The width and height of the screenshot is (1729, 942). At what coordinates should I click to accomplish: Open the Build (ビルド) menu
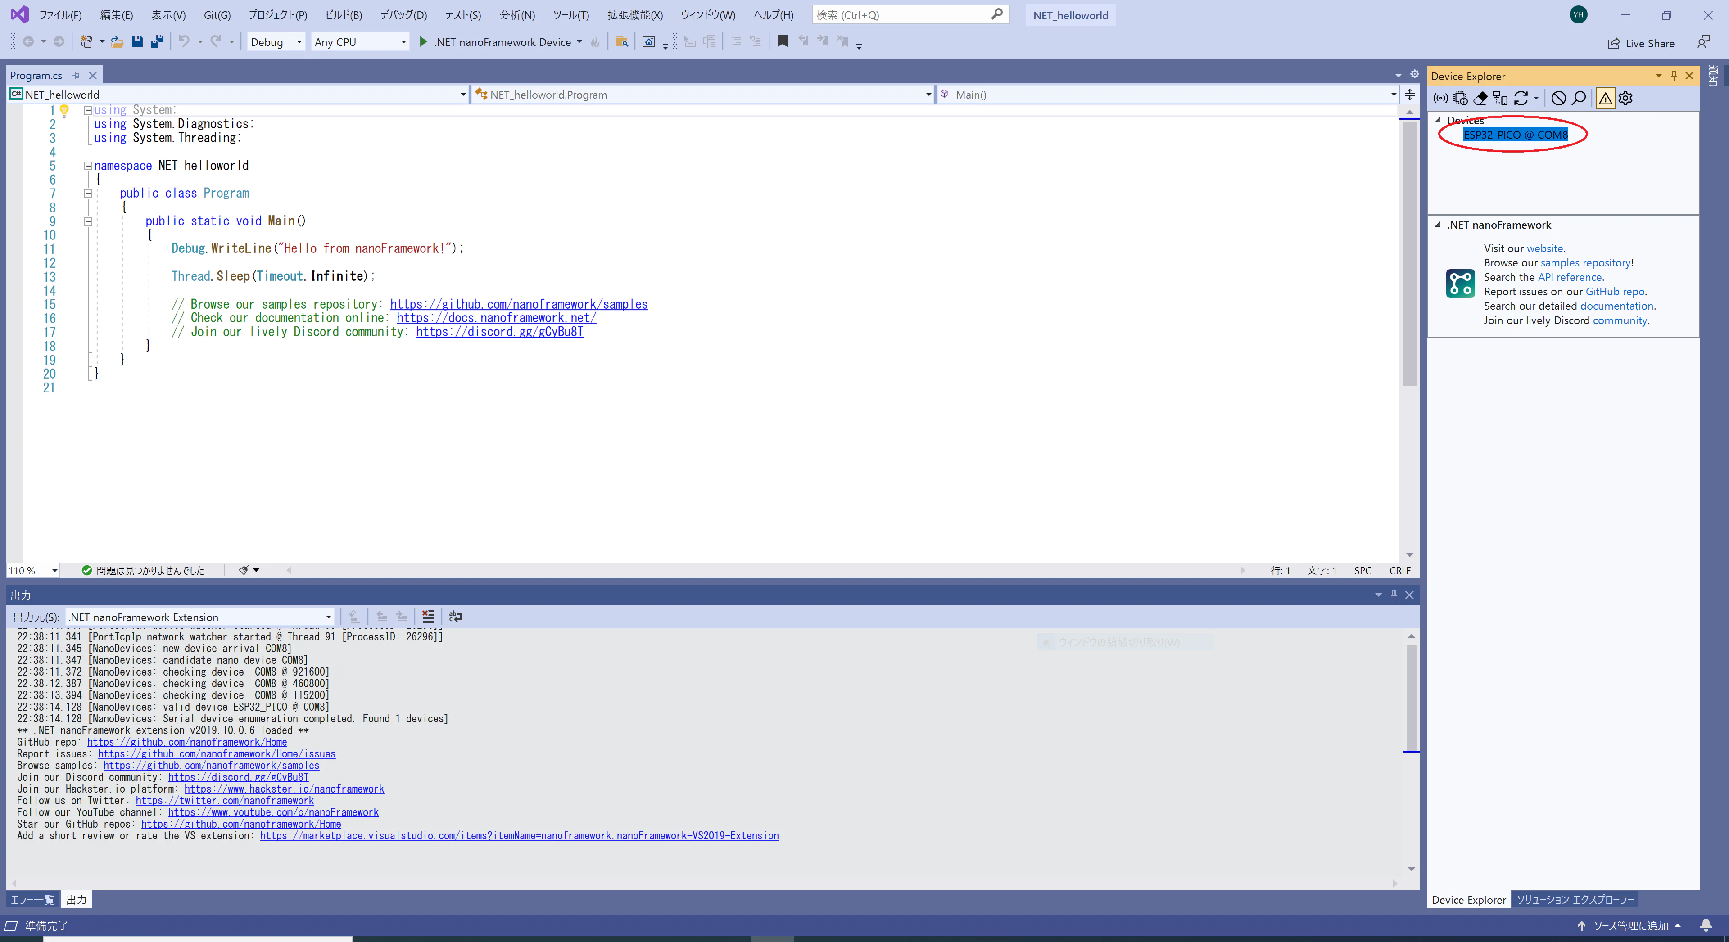click(343, 15)
